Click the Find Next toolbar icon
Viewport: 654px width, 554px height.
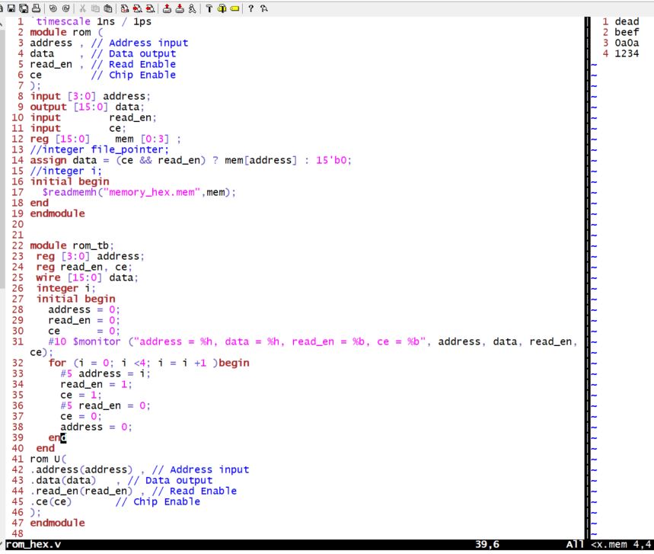click(138, 8)
